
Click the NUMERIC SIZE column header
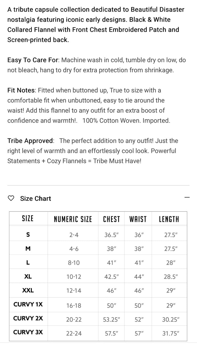pos(73,219)
